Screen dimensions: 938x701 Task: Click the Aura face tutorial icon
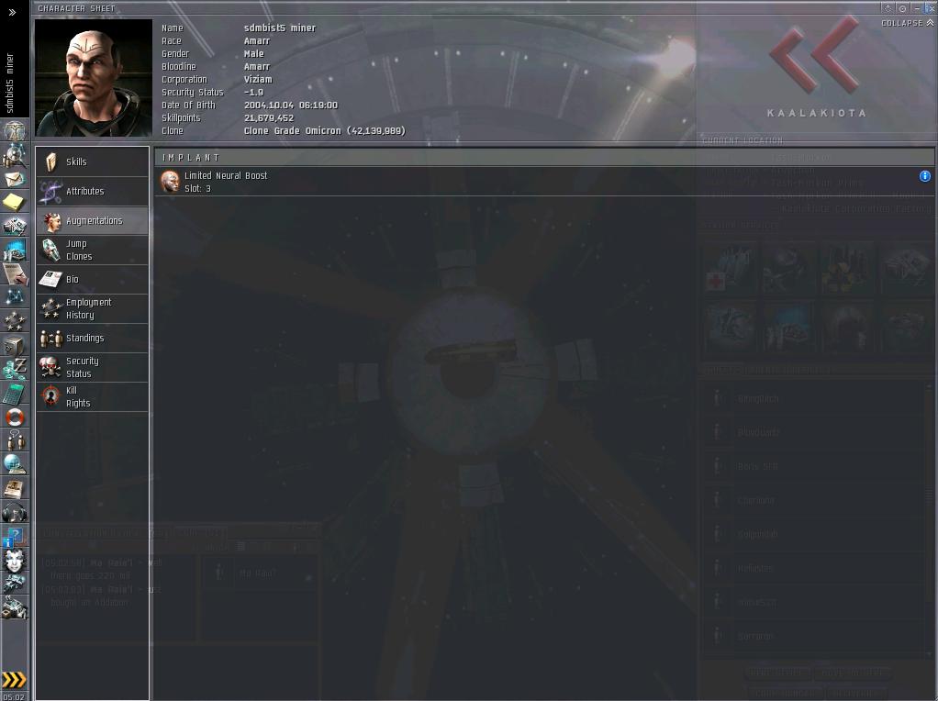click(x=14, y=561)
